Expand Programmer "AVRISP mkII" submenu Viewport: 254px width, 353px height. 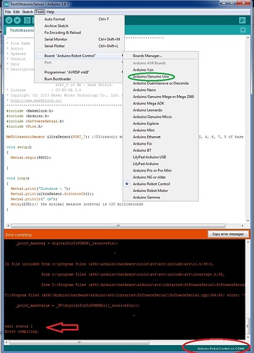pos(79,72)
